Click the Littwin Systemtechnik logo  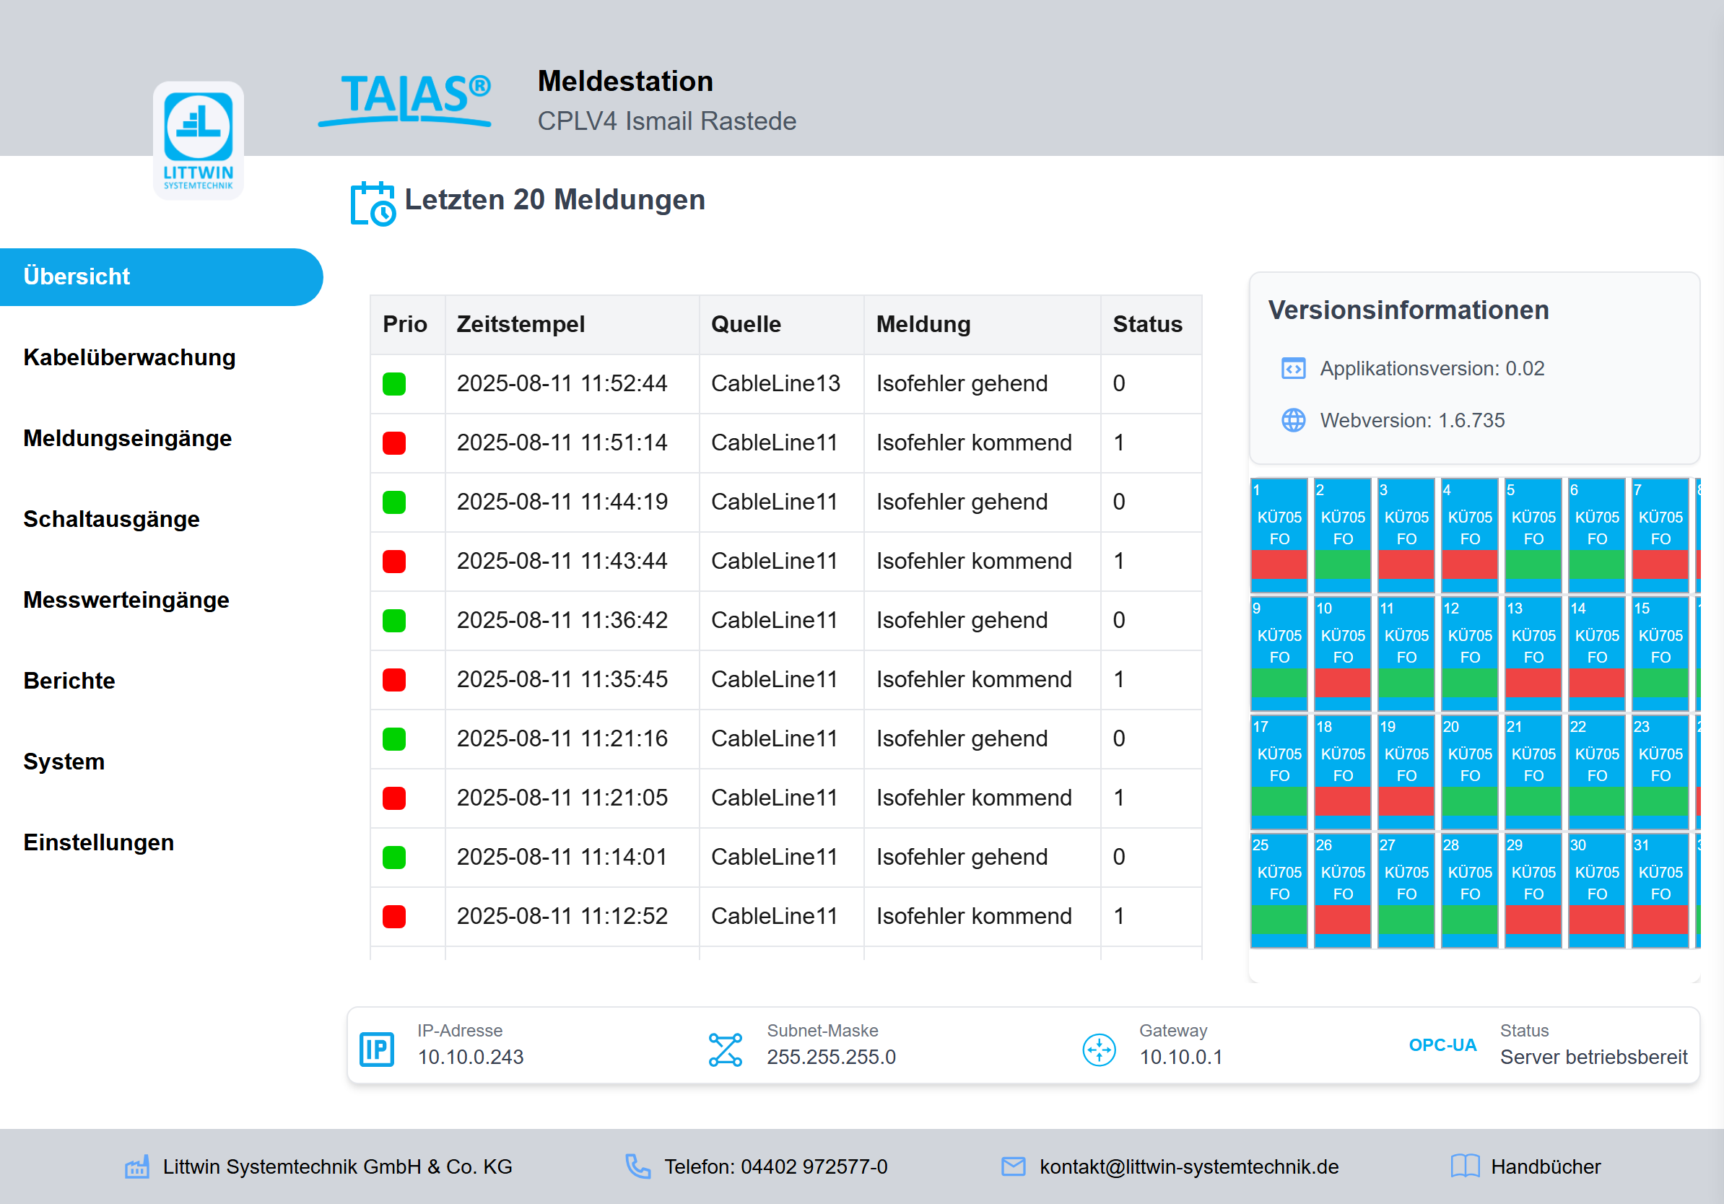pyautogui.click(x=199, y=140)
